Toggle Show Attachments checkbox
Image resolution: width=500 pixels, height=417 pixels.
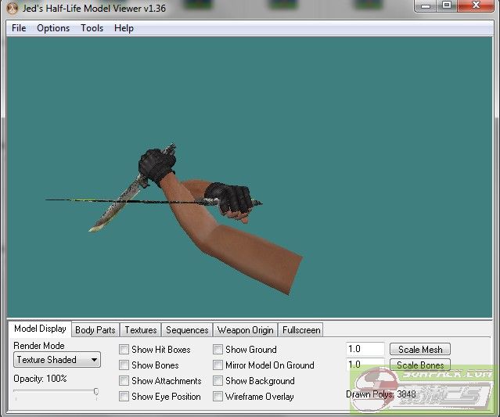[x=124, y=381]
